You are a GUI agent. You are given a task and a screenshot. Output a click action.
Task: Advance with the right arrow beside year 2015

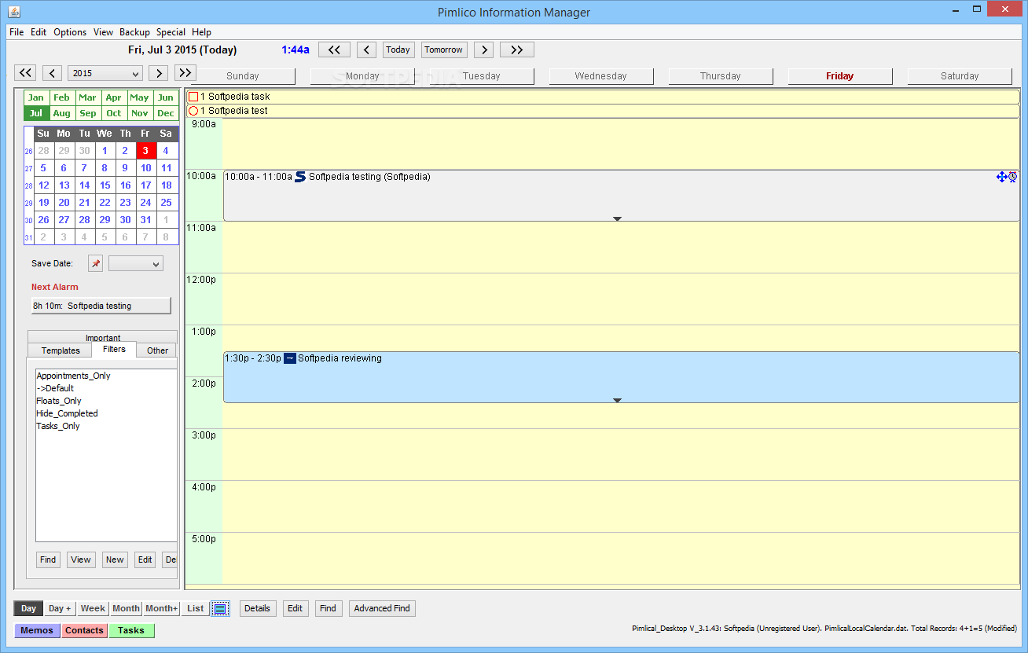(159, 73)
